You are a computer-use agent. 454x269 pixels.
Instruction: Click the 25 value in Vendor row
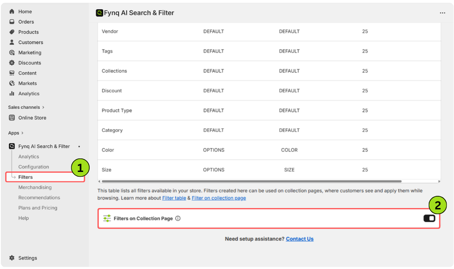365,31
